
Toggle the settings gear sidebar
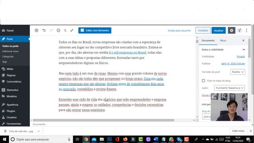tap(231, 30)
